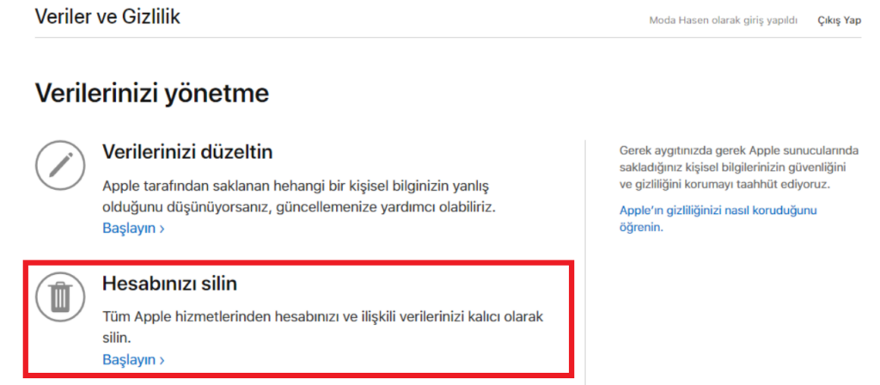Viewport: 880px width, 385px height.
Task: Open Başlayın link under Verilerinizi düzeltin
Action: (129, 229)
